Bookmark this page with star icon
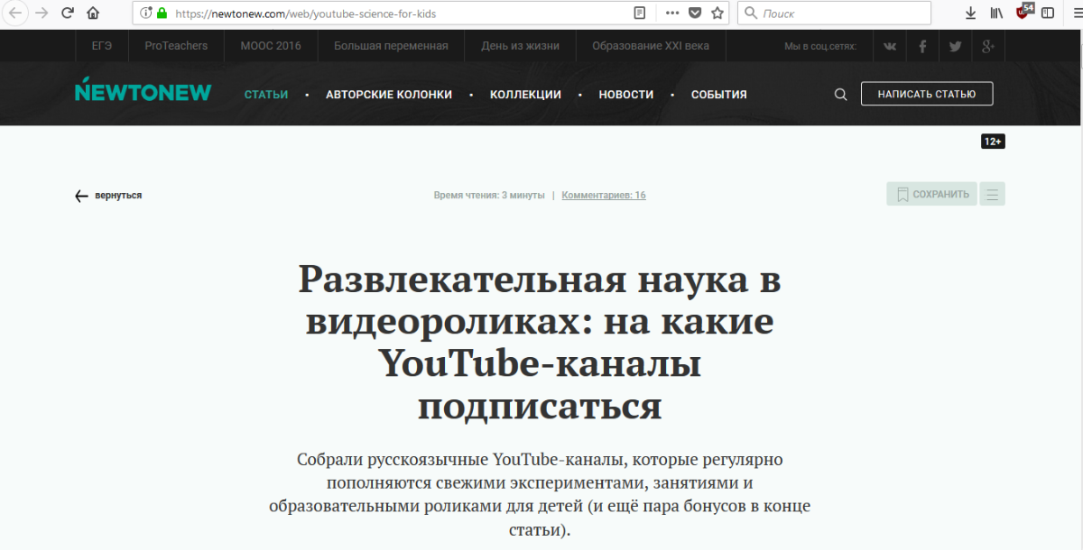 point(717,14)
